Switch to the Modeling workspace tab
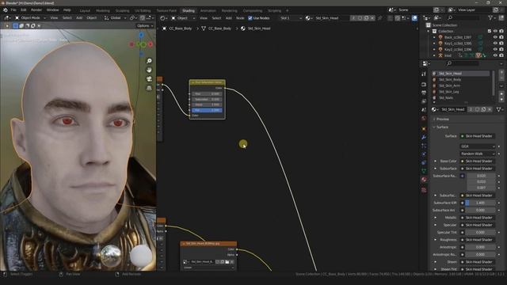The image size is (507, 285). (x=103, y=10)
